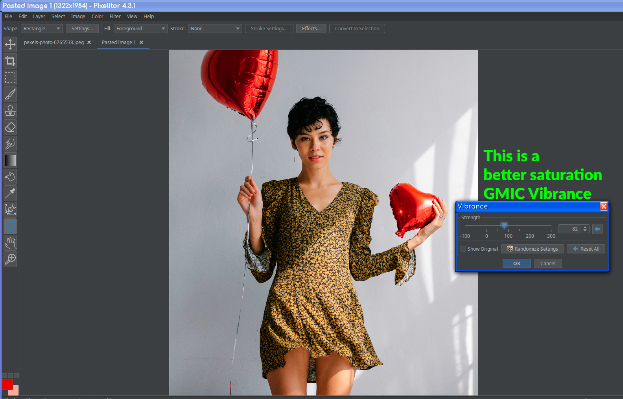Select the Clone Stamp tool
This screenshot has width=623, height=399.
10,111
